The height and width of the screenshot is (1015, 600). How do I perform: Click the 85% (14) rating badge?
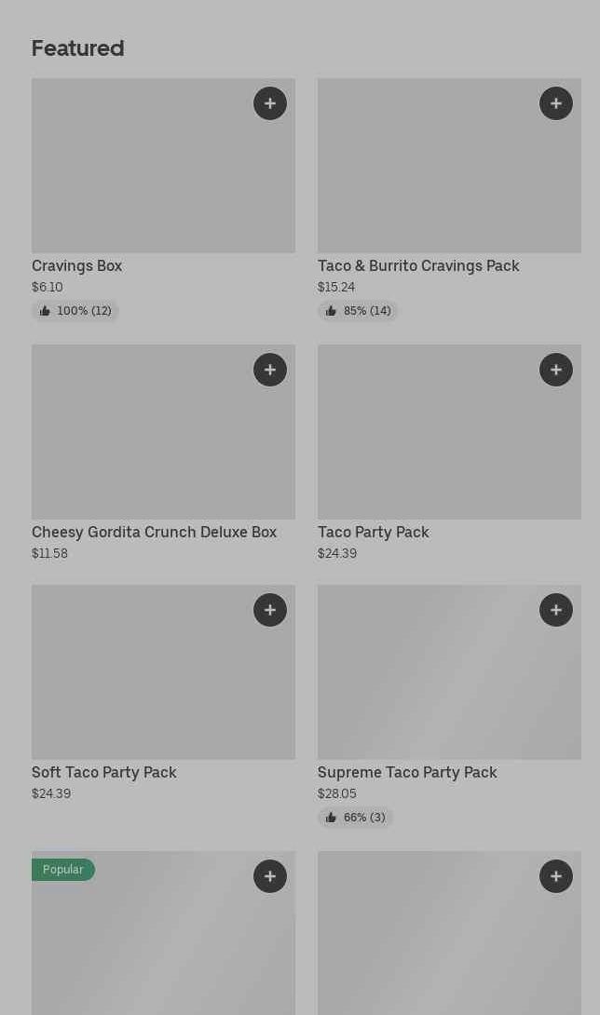click(359, 311)
